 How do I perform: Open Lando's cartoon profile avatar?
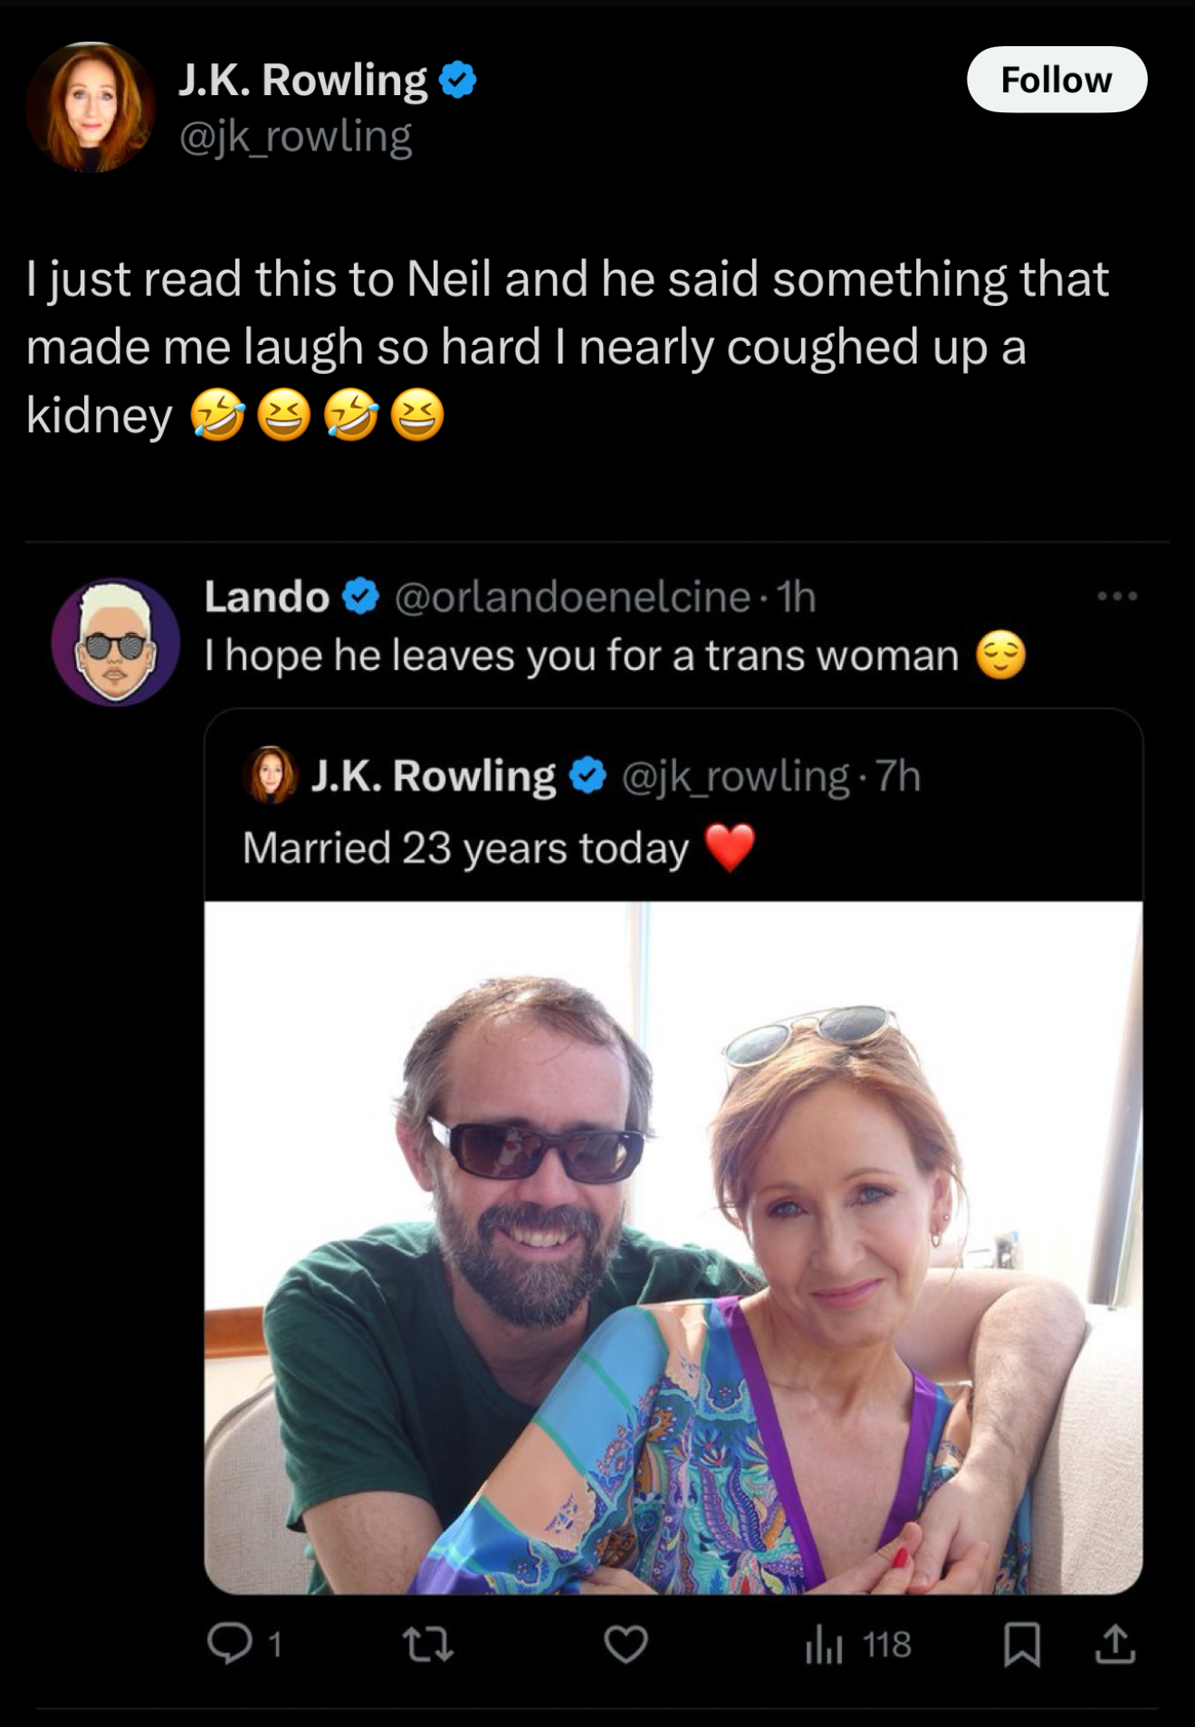point(115,642)
